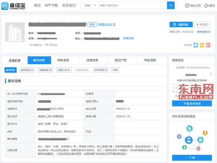Screen dimensions: 217x163
Task: Go to 首页 in top navigation
Action: [37, 5]
